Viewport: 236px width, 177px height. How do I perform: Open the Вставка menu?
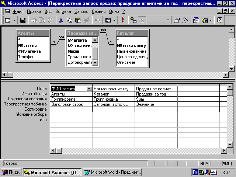[63, 11]
